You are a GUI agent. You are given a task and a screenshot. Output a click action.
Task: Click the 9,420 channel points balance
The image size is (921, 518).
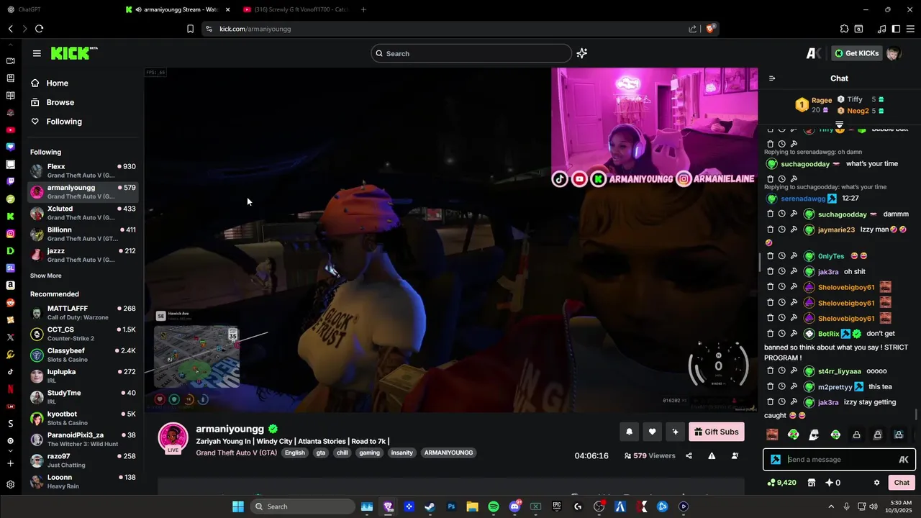[782, 483]
